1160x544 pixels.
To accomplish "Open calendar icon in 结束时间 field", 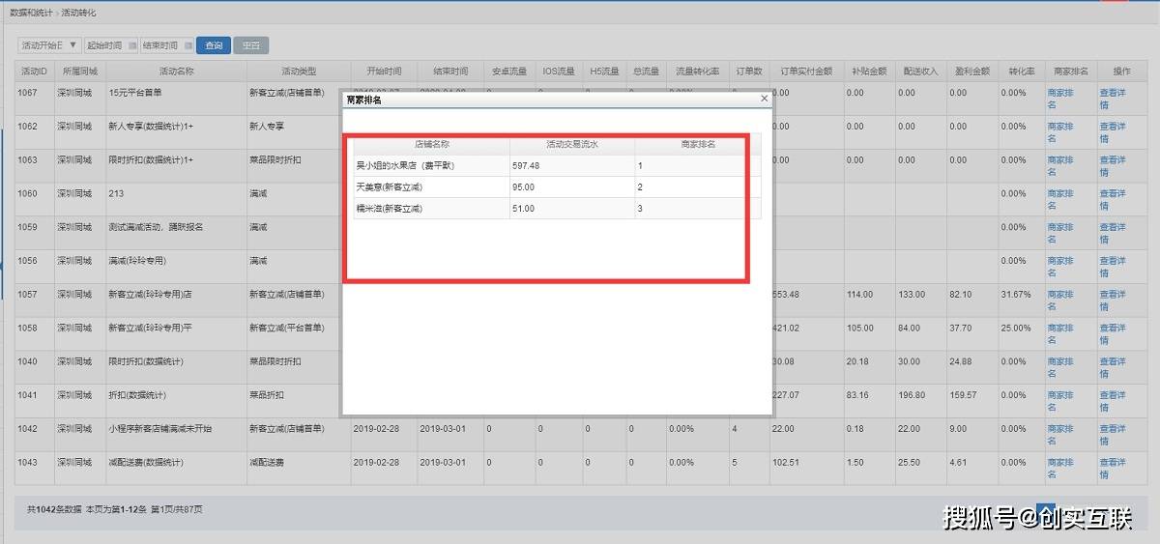I will tap(188, 45).
